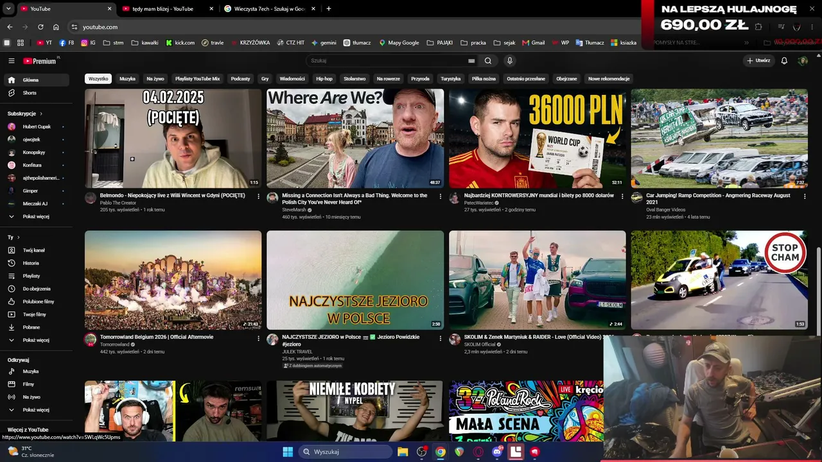Screen dimensions: 822x462
Task: Expand Pokaż więcej under the Ty section
Action: [x=36, y=340]
